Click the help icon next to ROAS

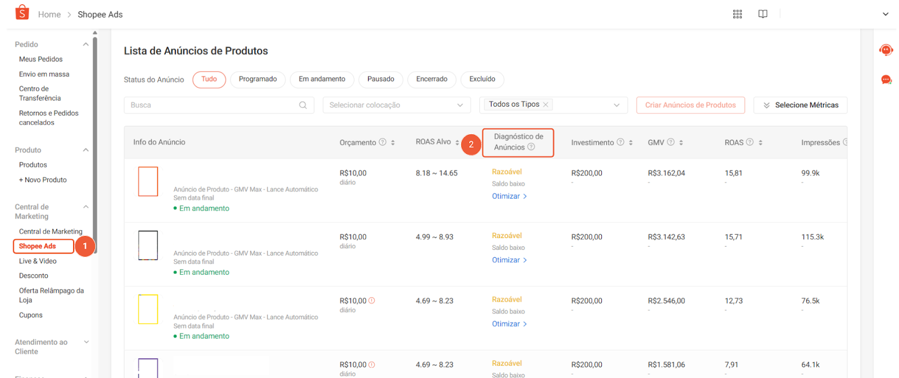[x=750, y=142]
